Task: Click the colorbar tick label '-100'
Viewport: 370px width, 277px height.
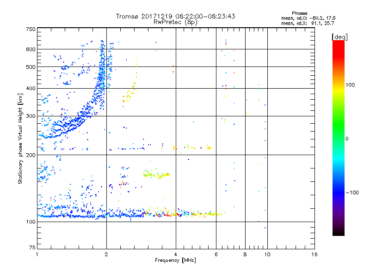Action: click(x=352, y=193)
